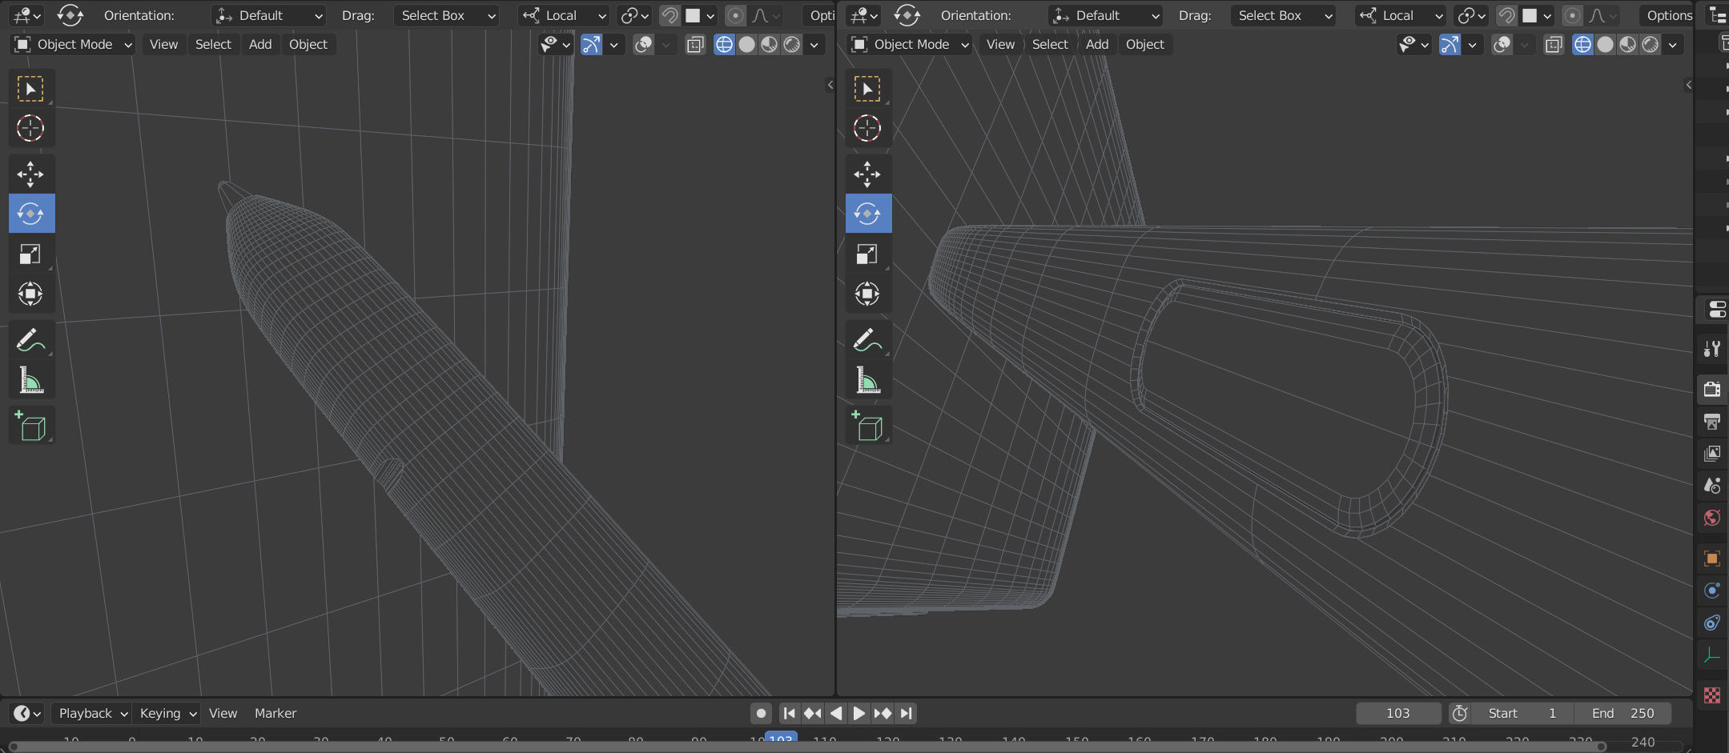Select the Move tool in left viewport

30,174
